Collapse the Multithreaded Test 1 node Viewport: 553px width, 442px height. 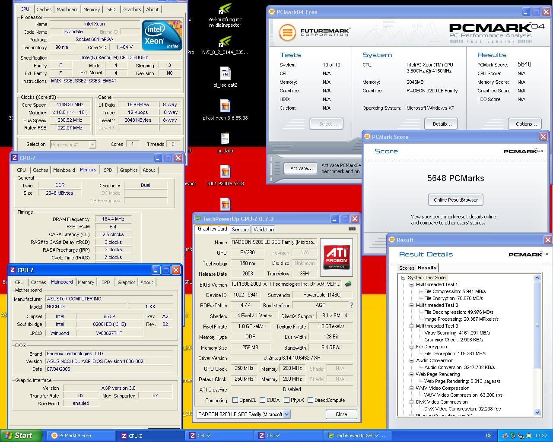pyautogui.click(x=412, y=284)
